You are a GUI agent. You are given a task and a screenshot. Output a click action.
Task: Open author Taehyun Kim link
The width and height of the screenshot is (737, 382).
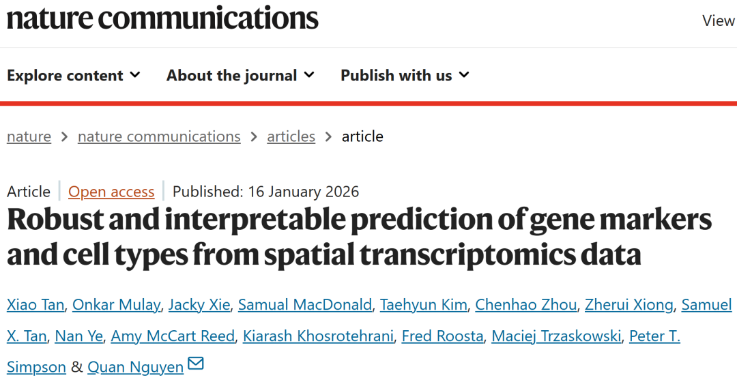(423, 304)
